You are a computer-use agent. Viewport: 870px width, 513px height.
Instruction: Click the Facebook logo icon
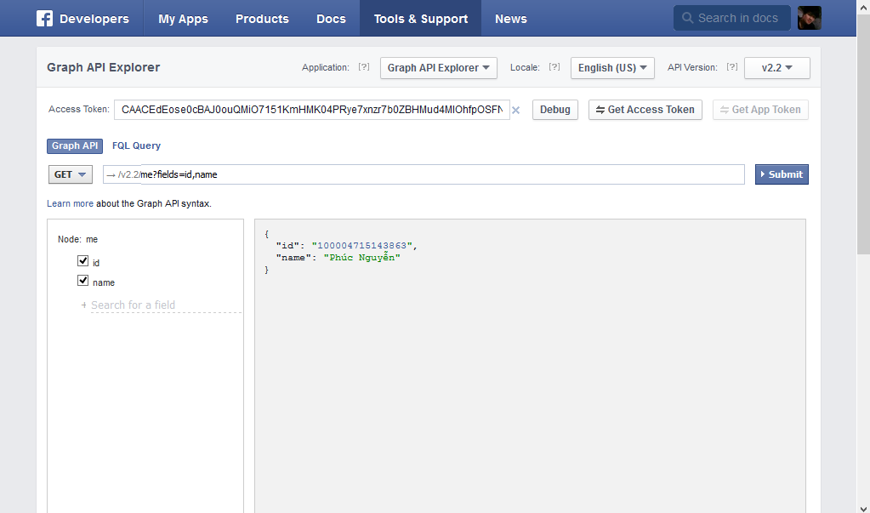44,19
